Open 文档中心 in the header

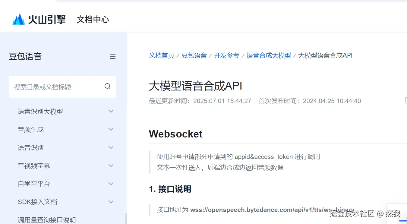coord(93,20)
